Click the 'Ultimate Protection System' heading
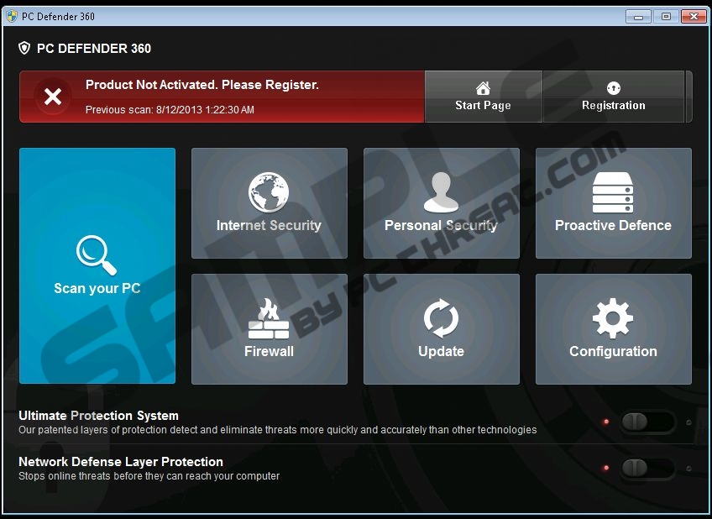Viewport: 712px width, 519px height. click(x=98, y=416)
